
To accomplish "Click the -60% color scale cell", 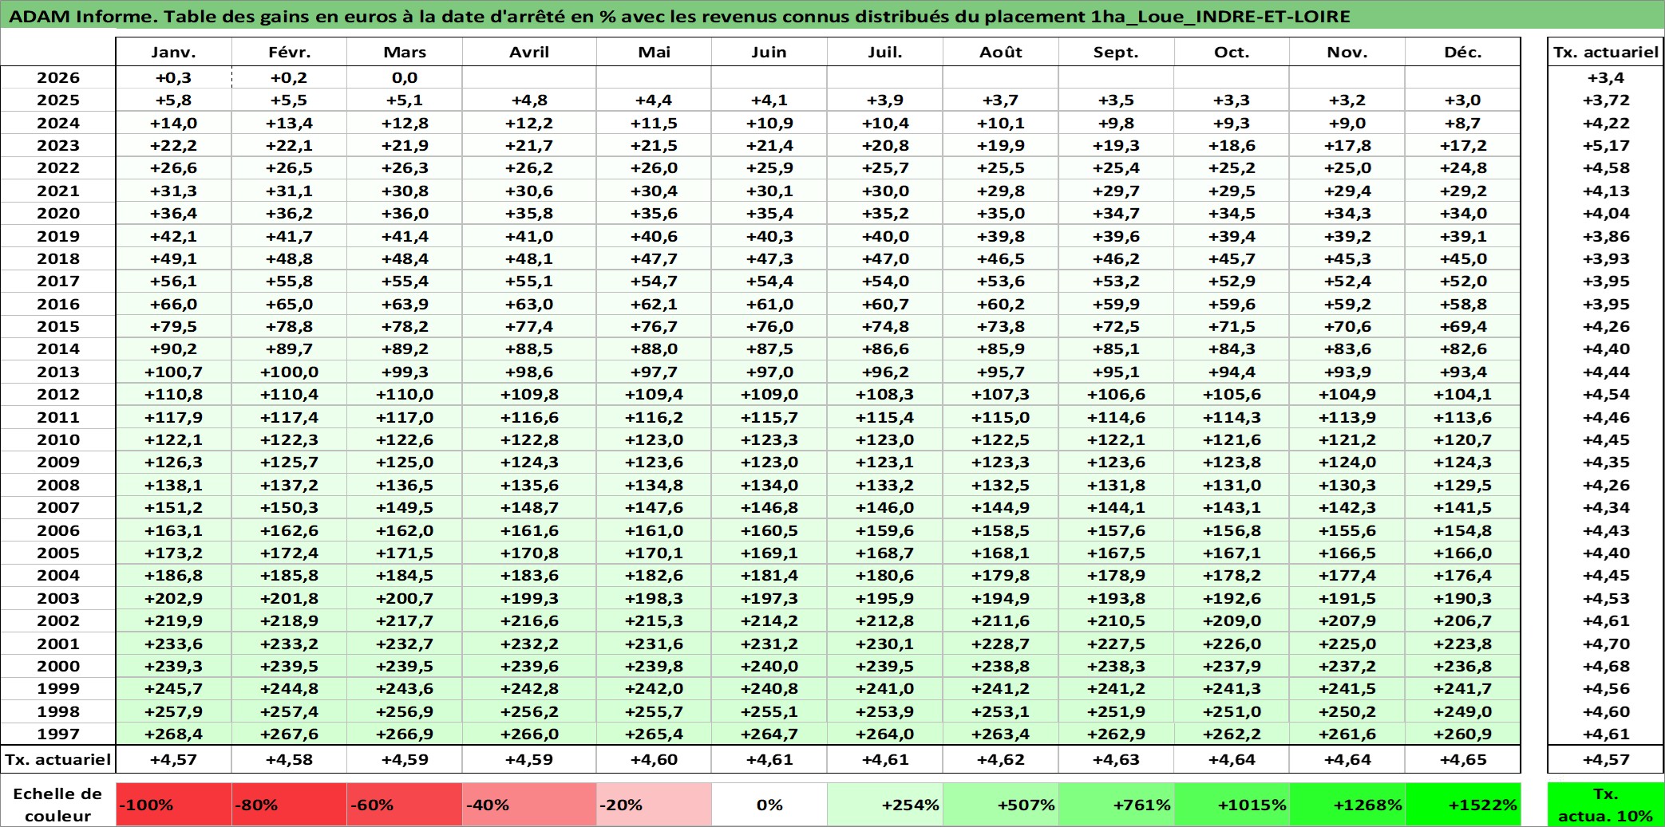I will 405,805.
